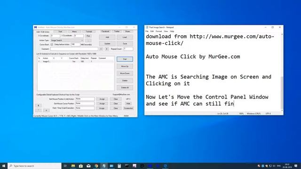This screenshot has height=169, width=301.
Task: Click the E button next to Comment
Action: pyautogui.click(x=107, y=49)
